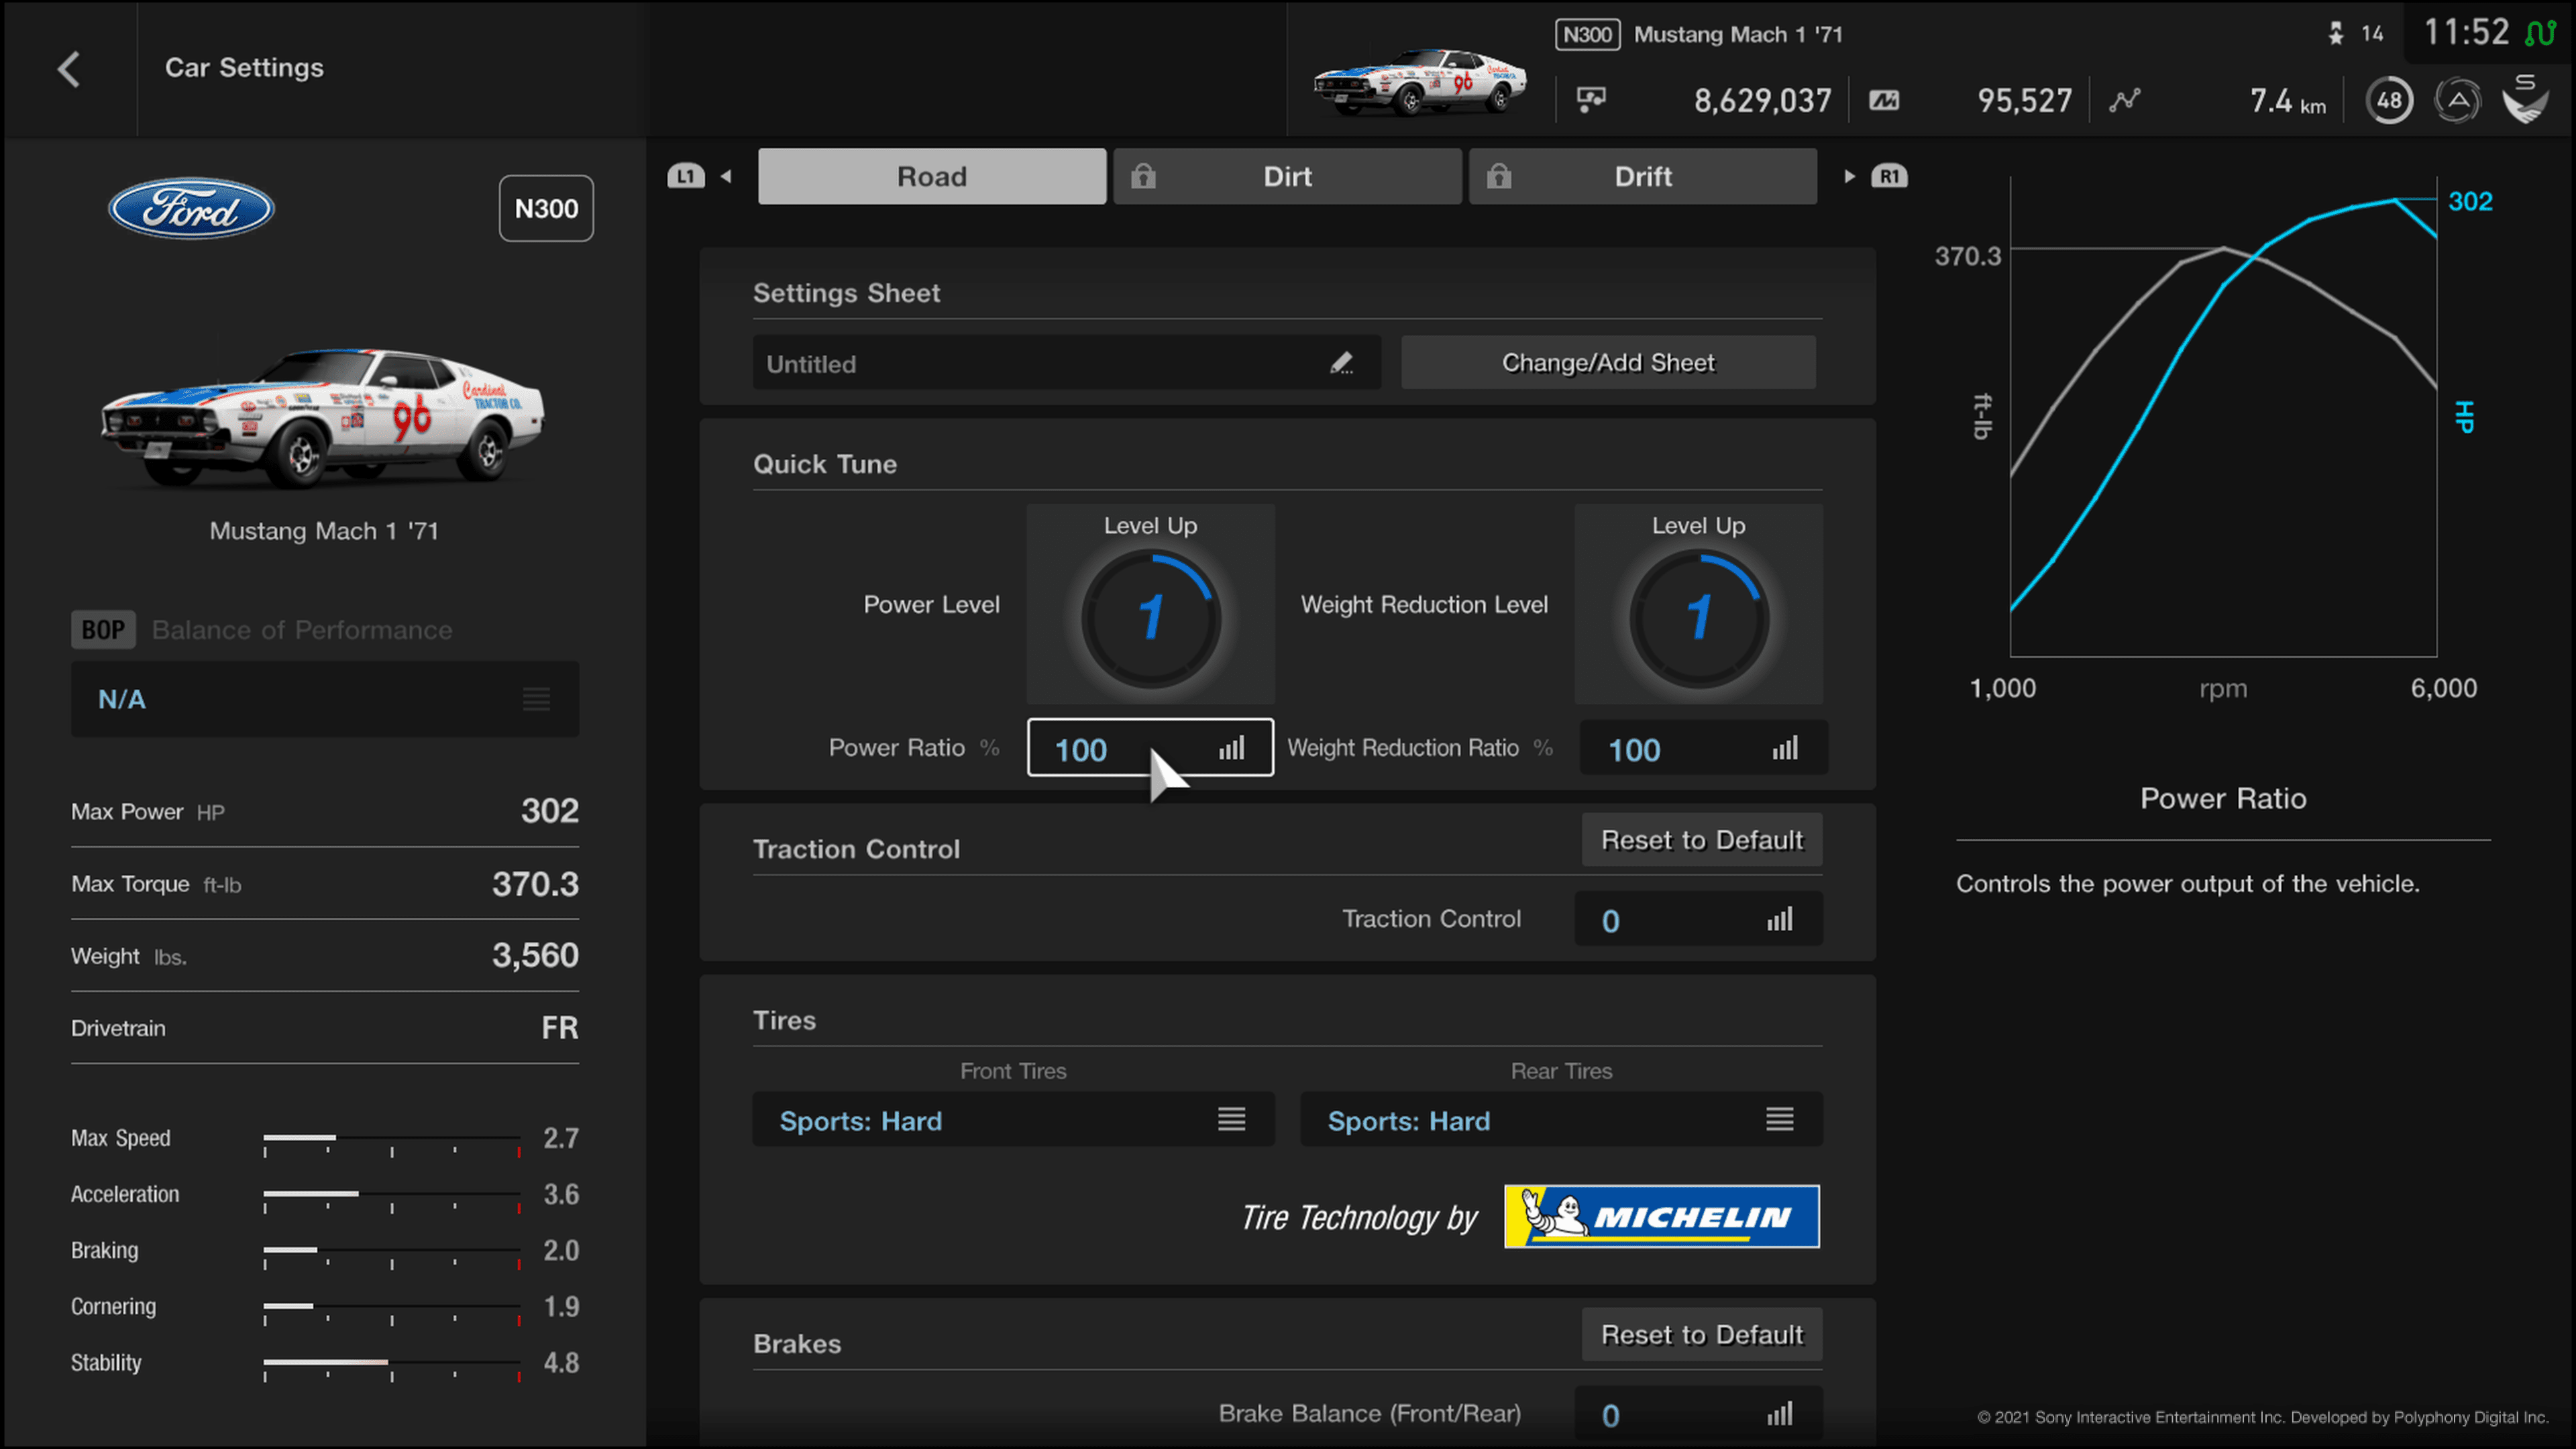Image resolution: width=2576 pixels, height=1449 pixels.
Task: Click the Braking 2.0 rating
Action: coord(561,1250)
